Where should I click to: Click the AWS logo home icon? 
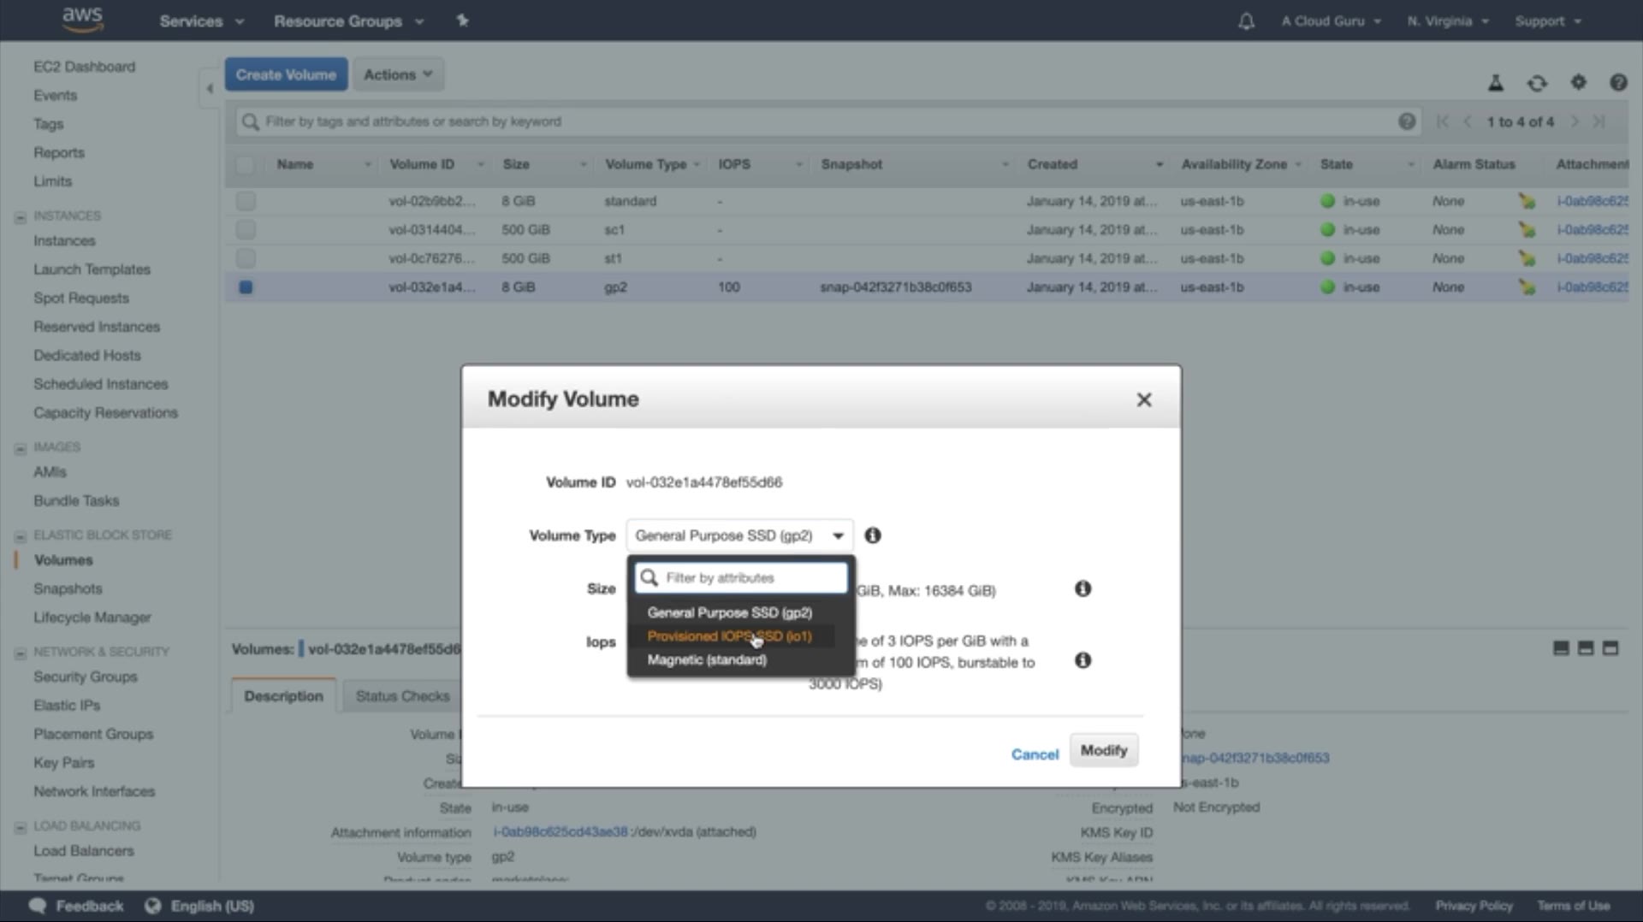83,20
